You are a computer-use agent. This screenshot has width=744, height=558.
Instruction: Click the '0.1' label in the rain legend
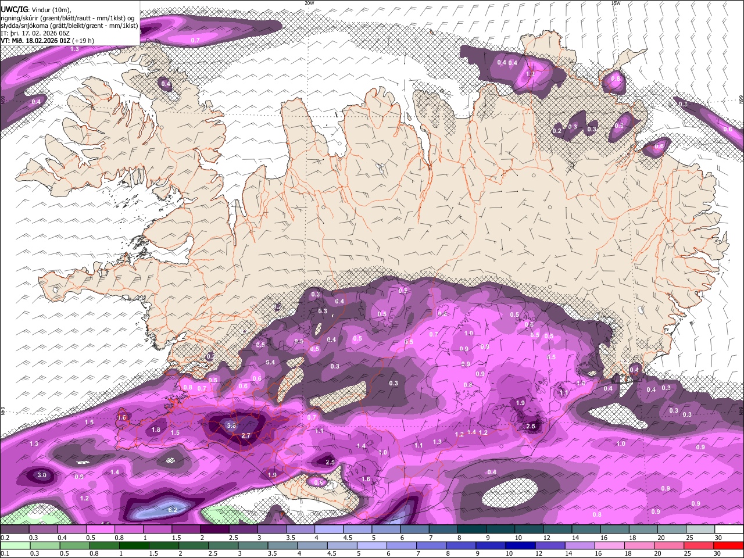click(3, 553)
